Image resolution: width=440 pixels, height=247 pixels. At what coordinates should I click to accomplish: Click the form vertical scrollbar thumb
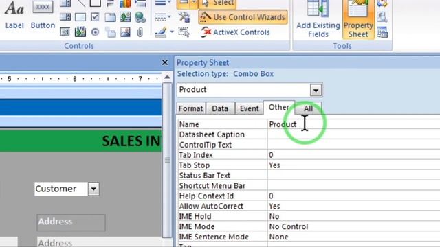pos(168,160)
